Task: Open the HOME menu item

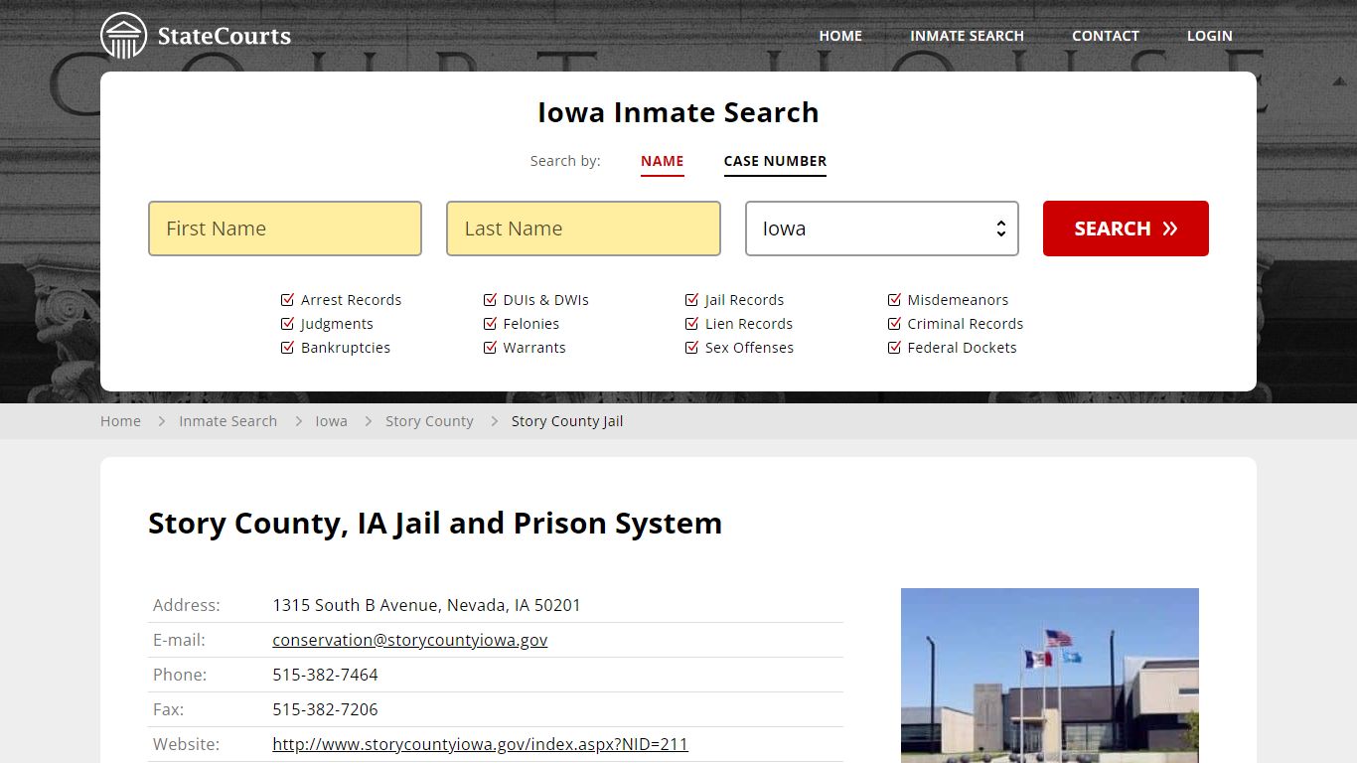Action: (840, 36)
